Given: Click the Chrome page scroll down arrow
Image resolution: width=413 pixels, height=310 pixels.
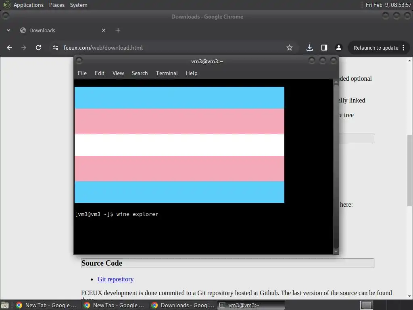Looking at the screenshot, I should 409,296.
